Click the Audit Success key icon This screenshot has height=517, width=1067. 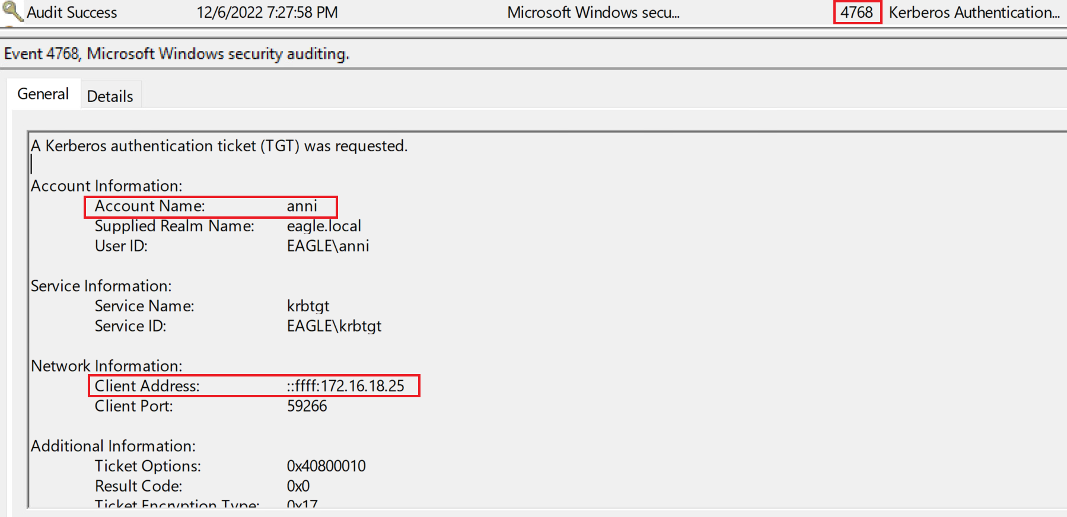[12, 12]
